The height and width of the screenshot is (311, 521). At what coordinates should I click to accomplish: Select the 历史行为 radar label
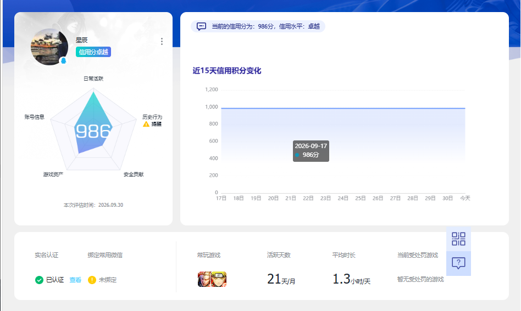152,117
